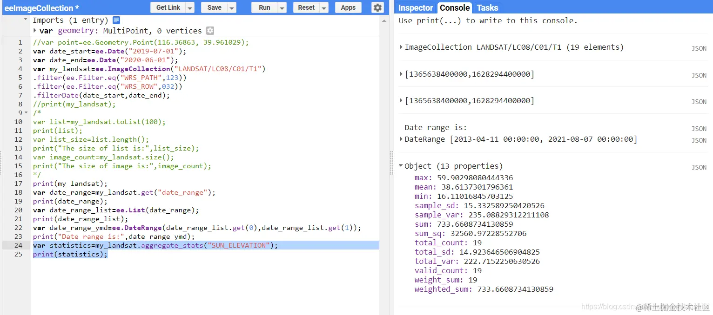
Task: Run the script with the Run button
Action: [264, 7]
